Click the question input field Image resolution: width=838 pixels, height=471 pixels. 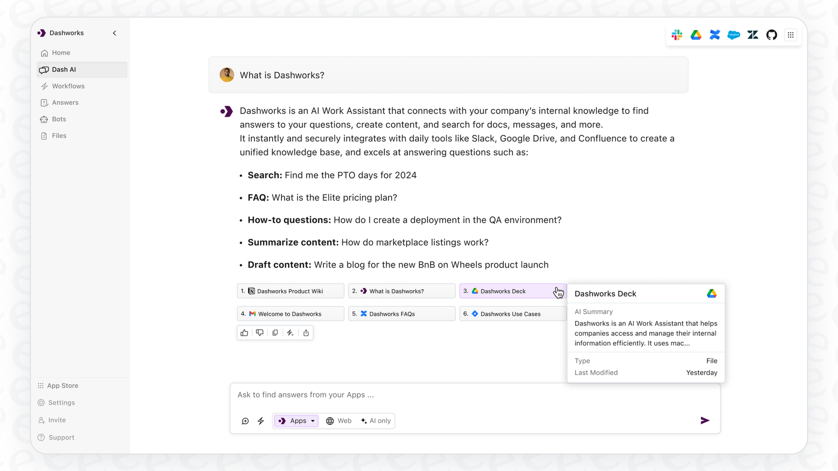[x=449, y=394]
